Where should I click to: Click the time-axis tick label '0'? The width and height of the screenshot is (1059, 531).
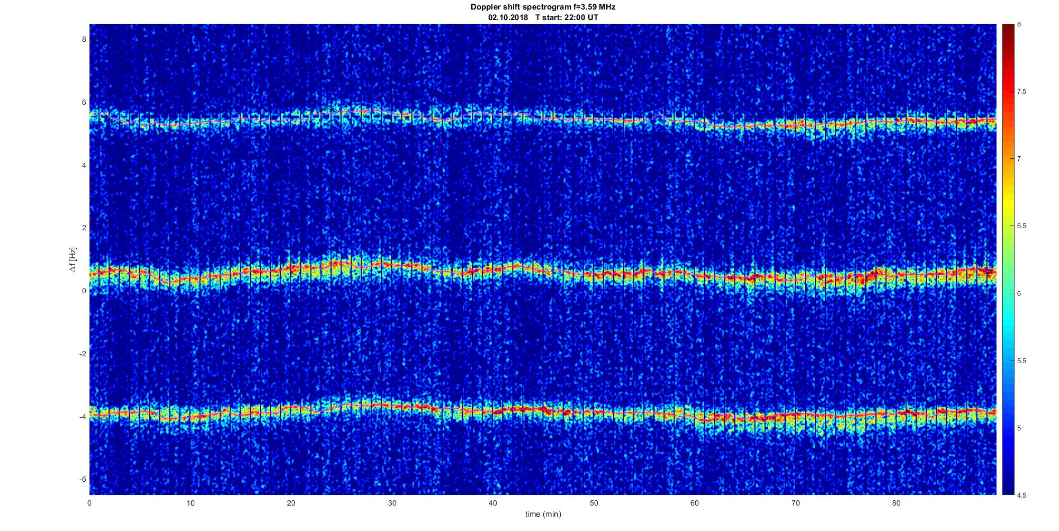[x=89, y=503]
